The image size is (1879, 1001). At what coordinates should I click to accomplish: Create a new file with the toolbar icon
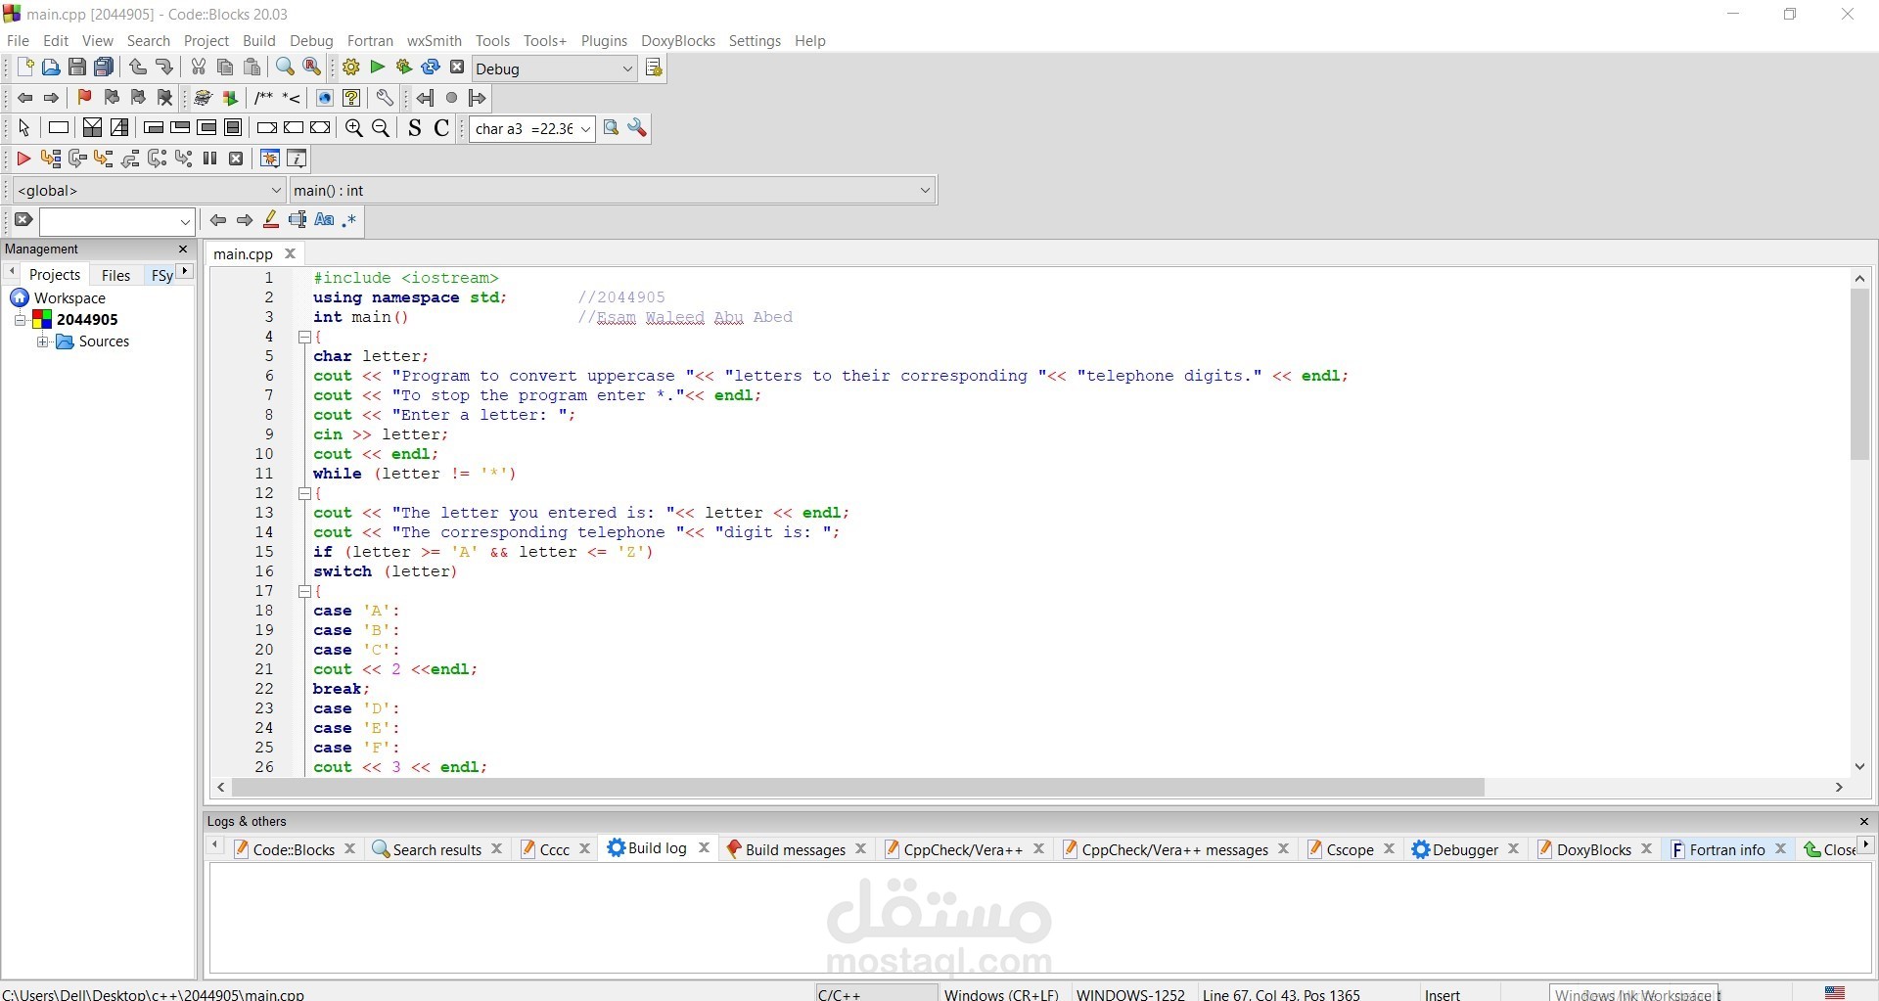pyautogui.click(x=24, y=68)
